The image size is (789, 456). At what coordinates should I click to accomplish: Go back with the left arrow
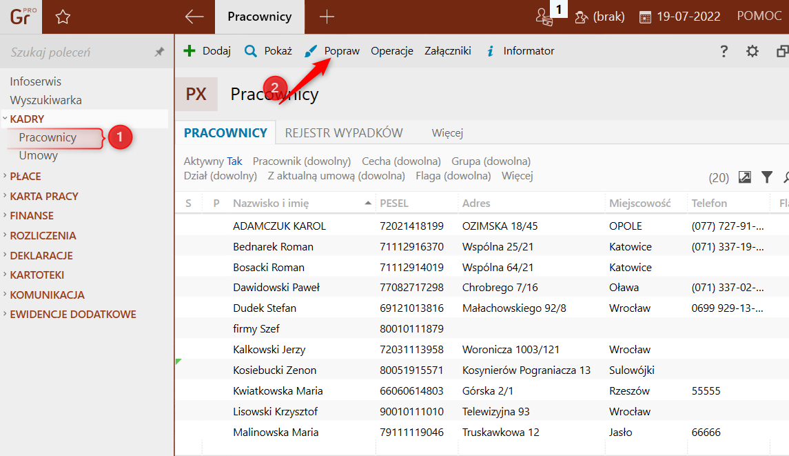pyautogui.click(x=194, y=17)
